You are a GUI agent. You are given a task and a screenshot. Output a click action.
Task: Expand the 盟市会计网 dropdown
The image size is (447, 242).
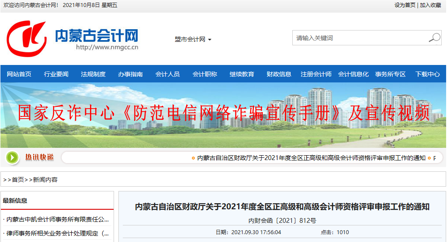(x=193, y=40)
